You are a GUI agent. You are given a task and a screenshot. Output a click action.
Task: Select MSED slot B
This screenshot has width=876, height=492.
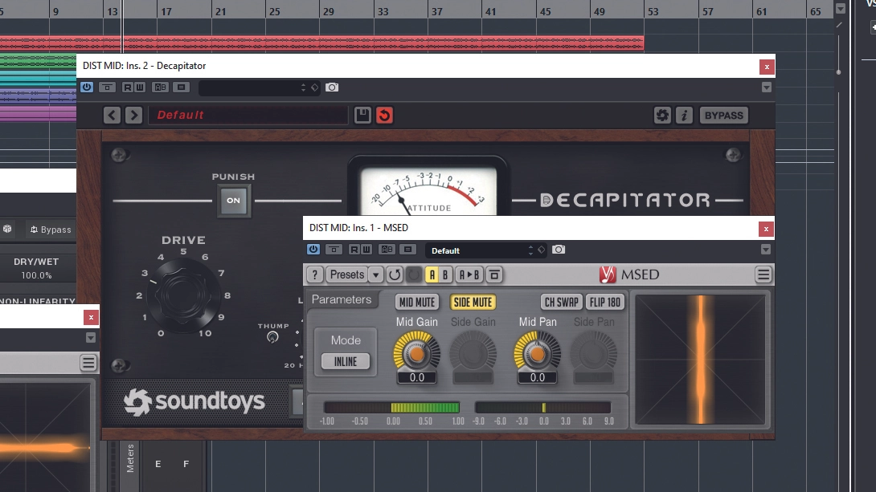[x=445, y=274]
